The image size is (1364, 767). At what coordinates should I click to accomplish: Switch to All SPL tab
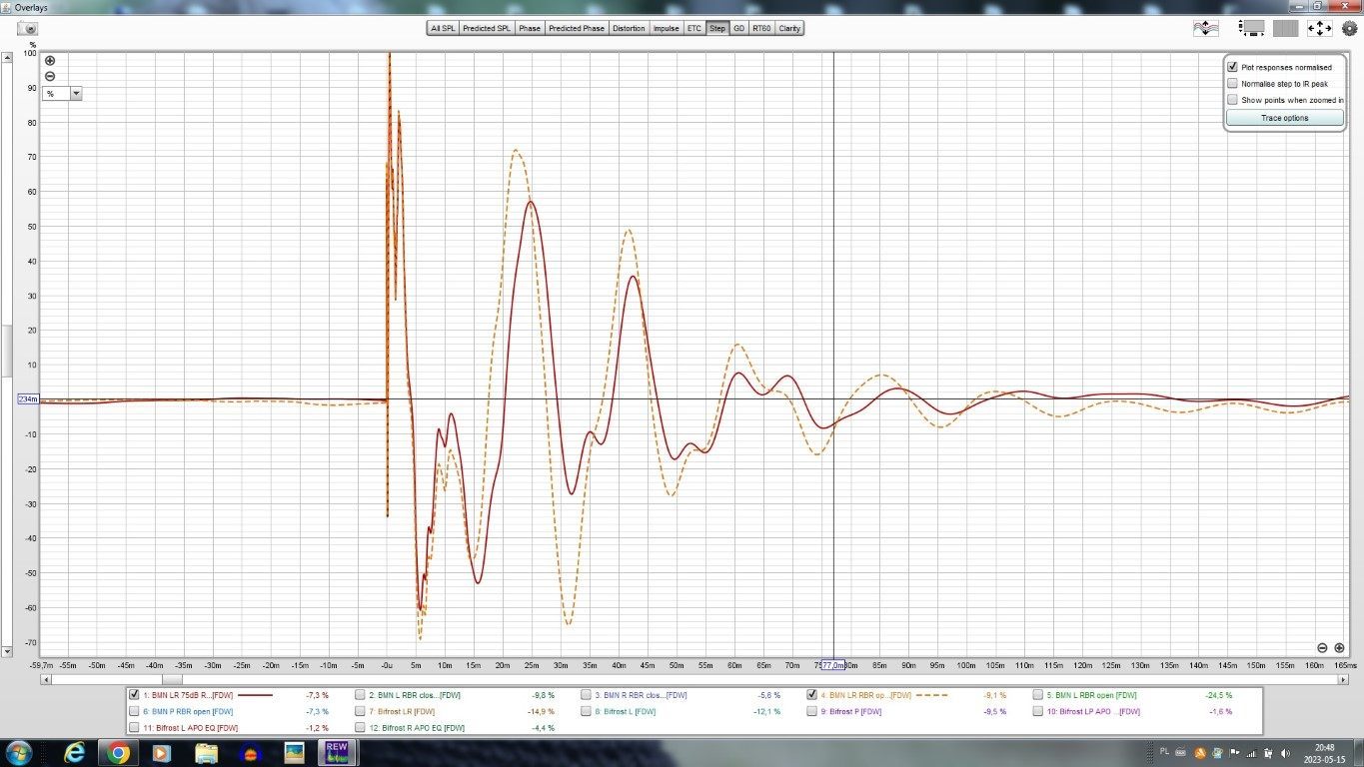tap(443, 28)
